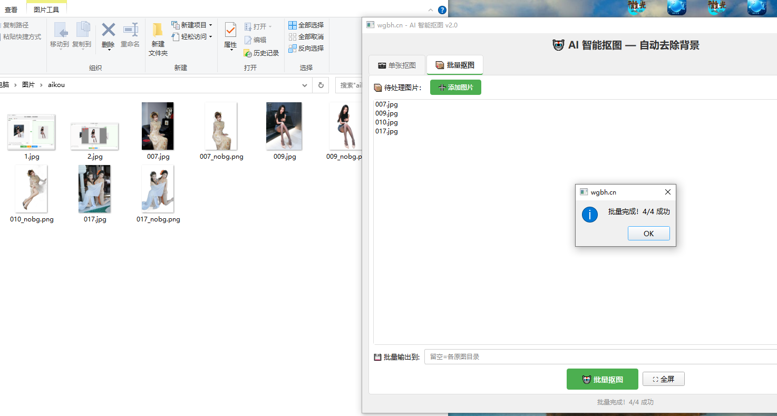Open the address bar history dropdown

(305, 85)
